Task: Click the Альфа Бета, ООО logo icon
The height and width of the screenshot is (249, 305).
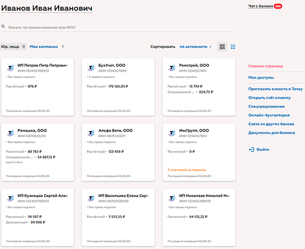Action: (91, 133)
